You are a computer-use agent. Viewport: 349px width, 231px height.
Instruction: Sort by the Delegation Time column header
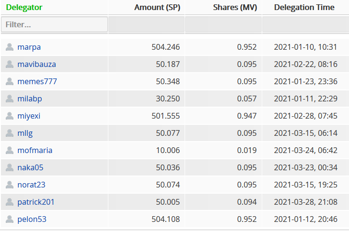pyautogui.click(x=304, y=7)
